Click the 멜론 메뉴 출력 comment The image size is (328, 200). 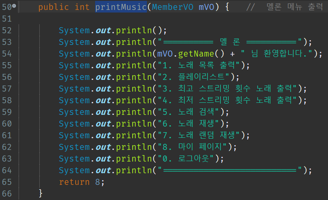pos(284,7)
